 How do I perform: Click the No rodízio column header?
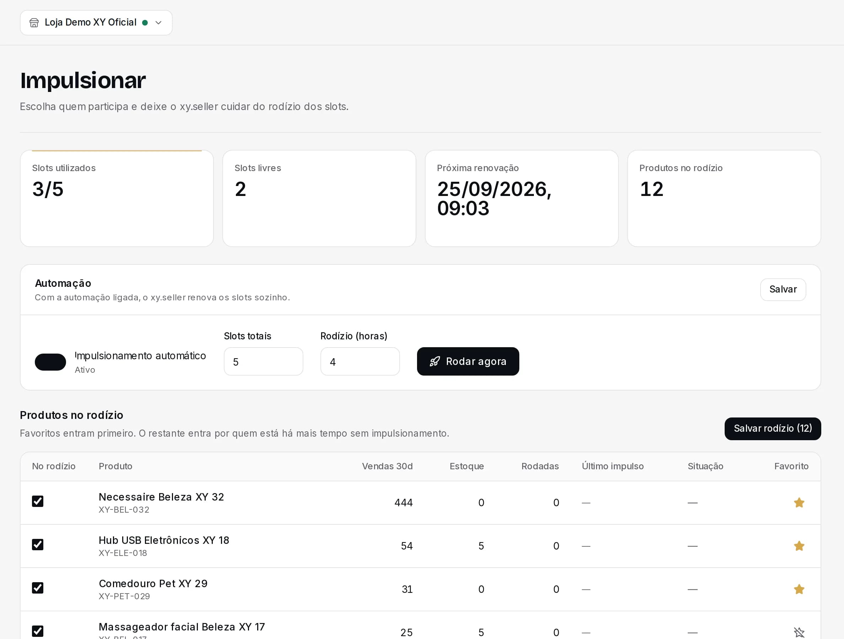tap(54, 466)
